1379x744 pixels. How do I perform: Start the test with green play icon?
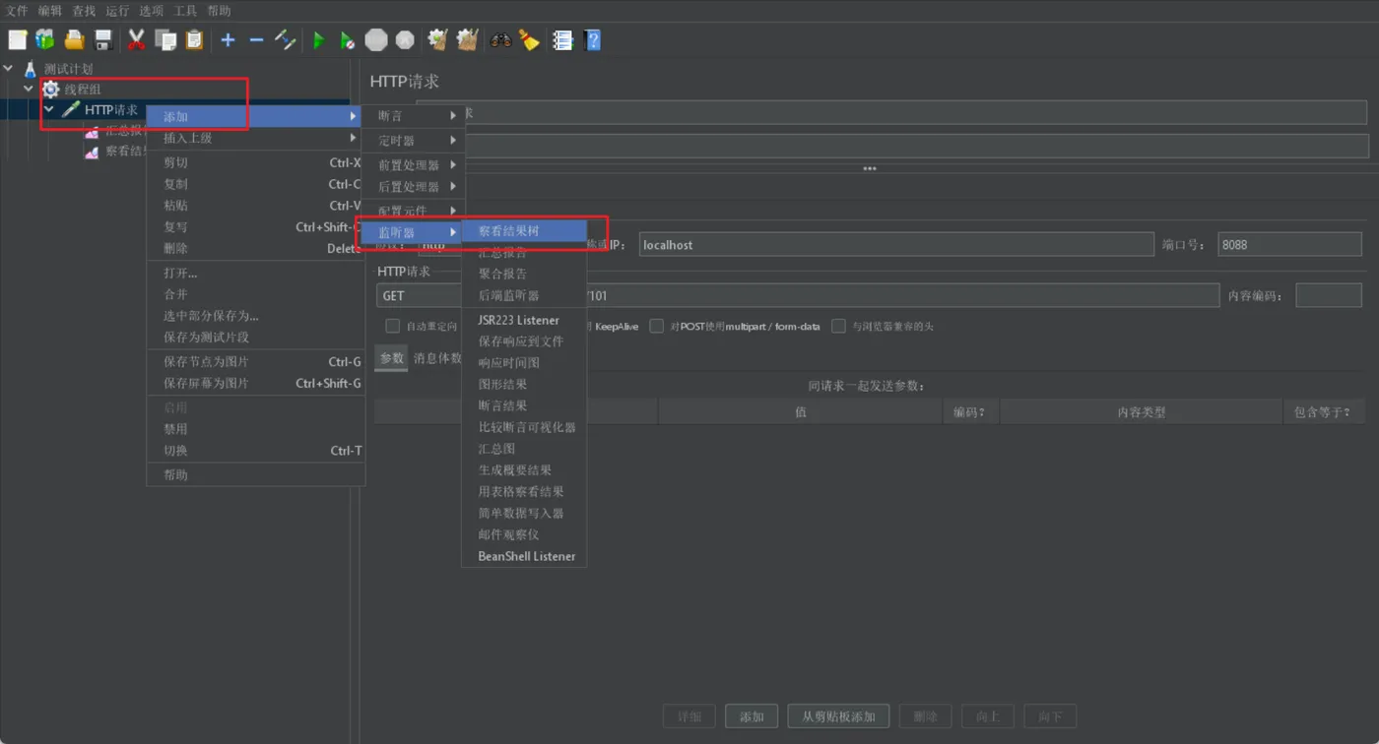click(x=319, y=40)
